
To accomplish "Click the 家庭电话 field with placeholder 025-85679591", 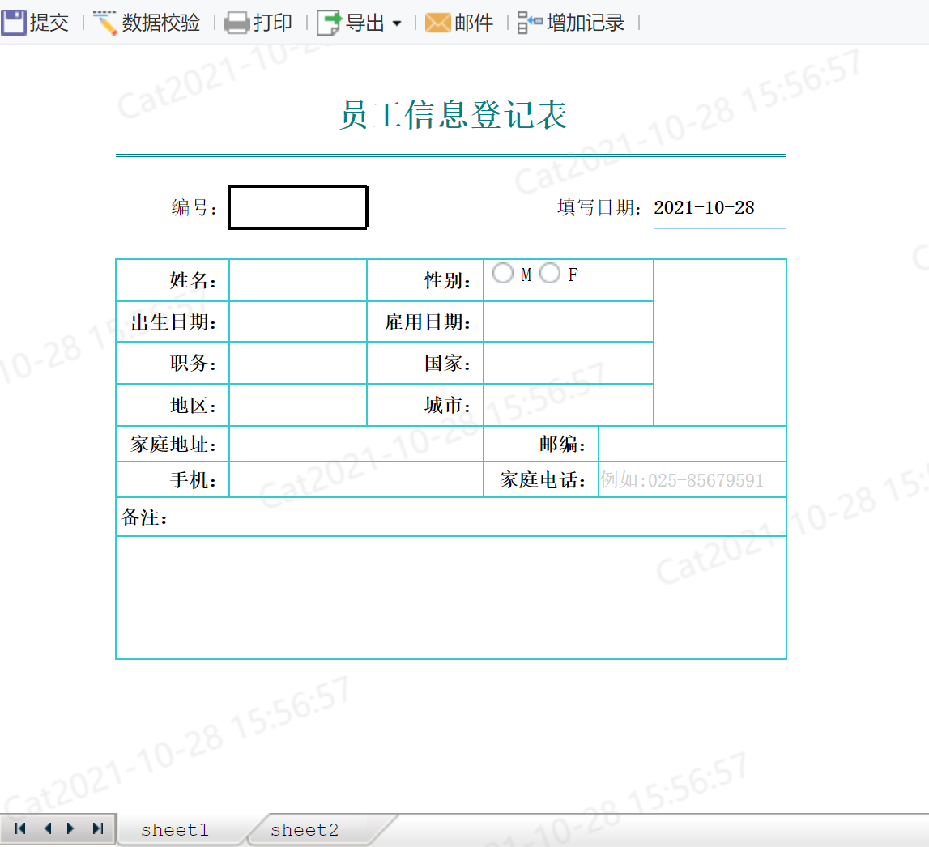I will point(692,479).
